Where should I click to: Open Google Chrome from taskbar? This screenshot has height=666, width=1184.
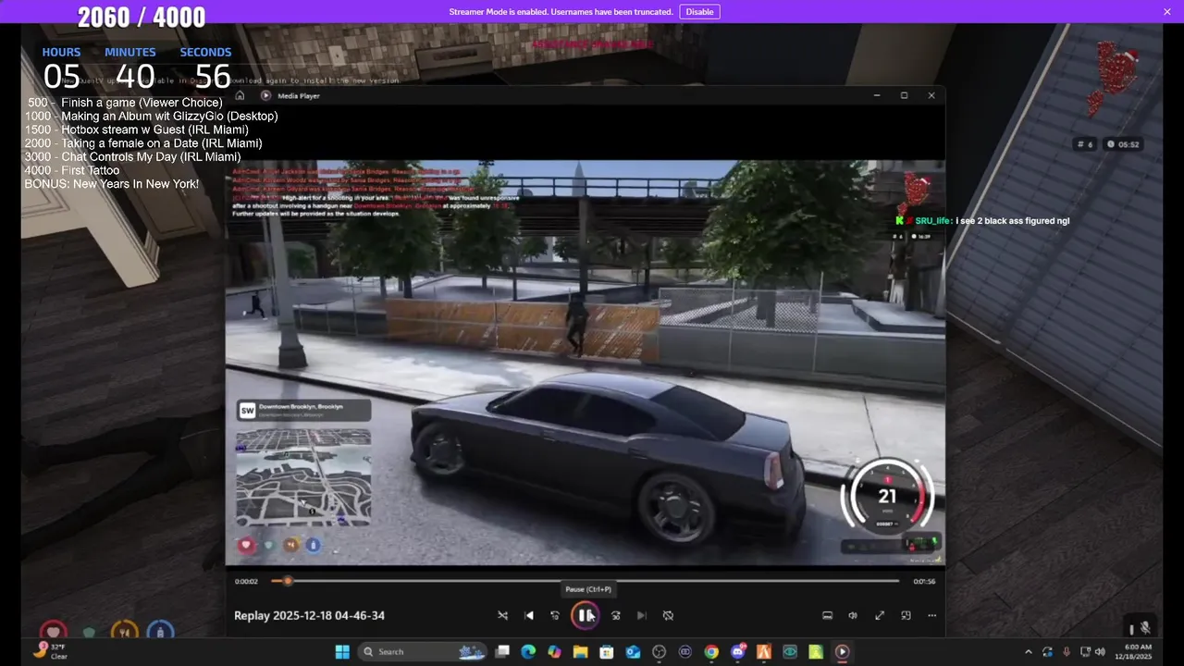click(711, 651)
